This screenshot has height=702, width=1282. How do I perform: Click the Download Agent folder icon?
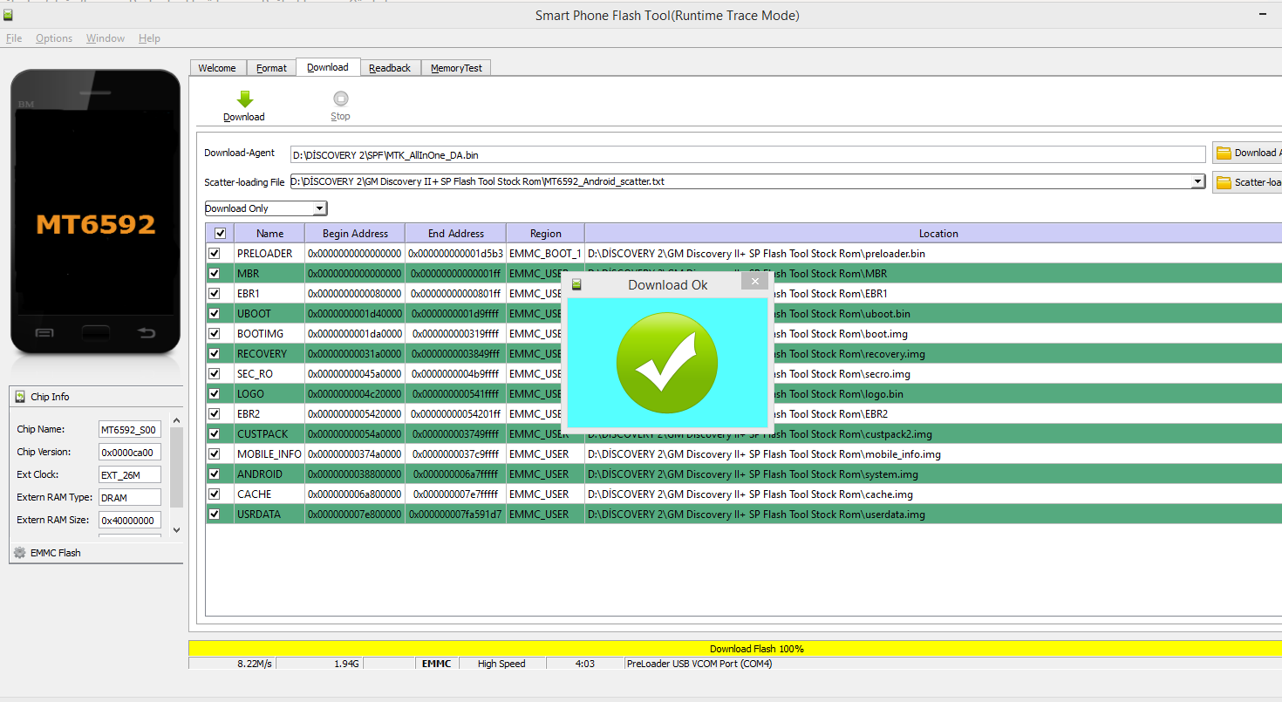[1224, 153]
